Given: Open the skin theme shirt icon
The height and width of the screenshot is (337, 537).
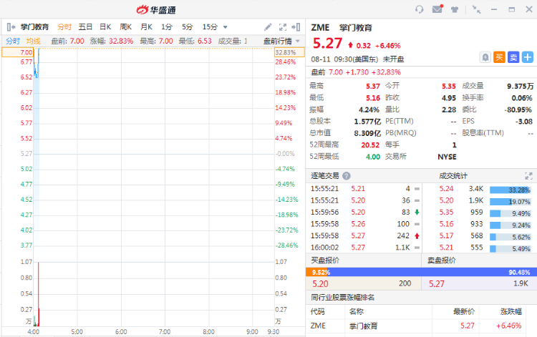Looking at the screenshot, I should tap(455, 9).
